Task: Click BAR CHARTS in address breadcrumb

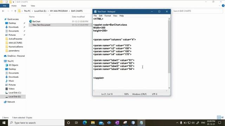Action: click(x=77, y=11)
